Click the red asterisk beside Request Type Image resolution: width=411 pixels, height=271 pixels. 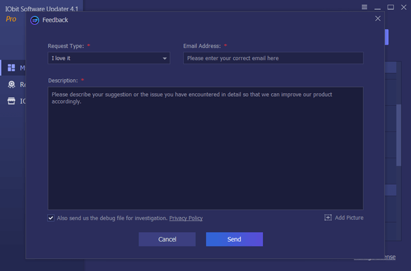click(89, 46)
